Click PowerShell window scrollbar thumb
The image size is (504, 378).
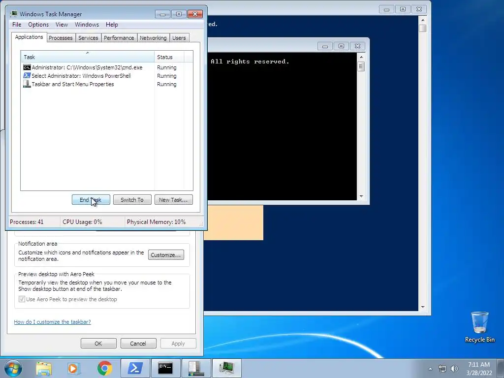(423, 28)
